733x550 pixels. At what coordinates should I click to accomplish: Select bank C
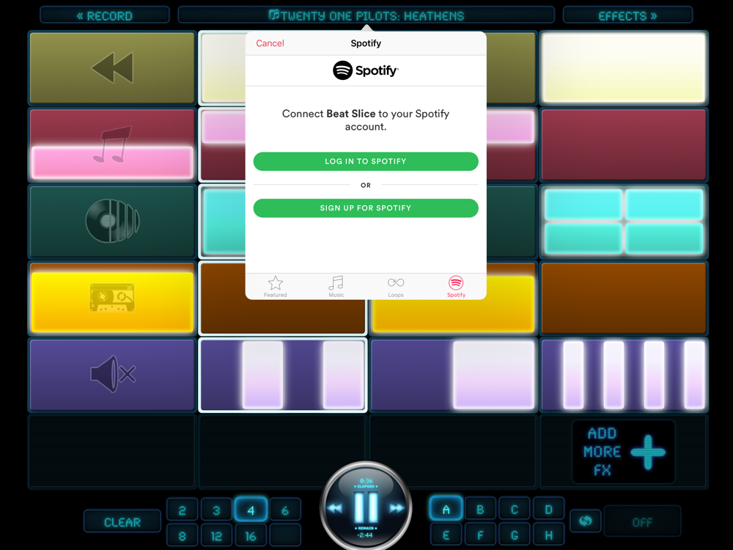515,509
